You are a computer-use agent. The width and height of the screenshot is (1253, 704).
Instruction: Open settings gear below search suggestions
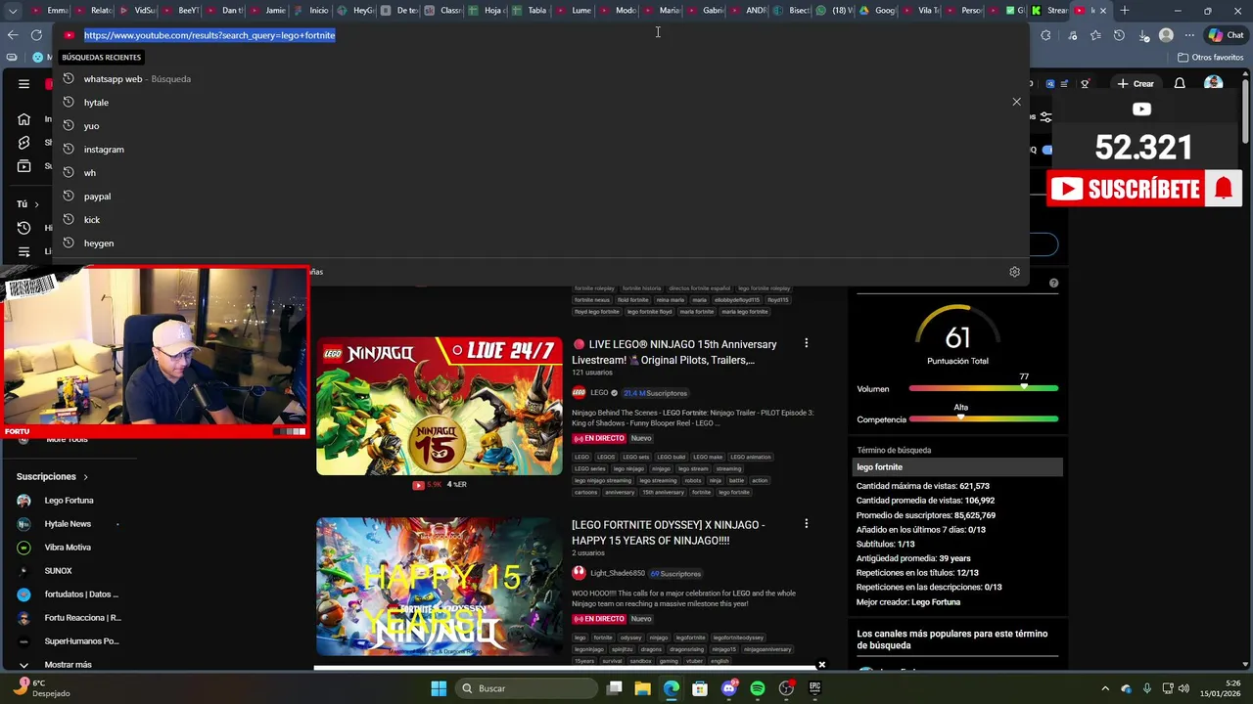1014,272
